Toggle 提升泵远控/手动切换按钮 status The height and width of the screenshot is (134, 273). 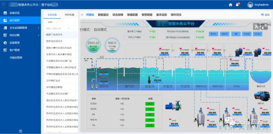point(200,37)
